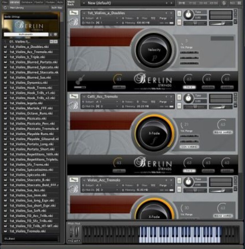This screenshot has height=249, width=245.
Task: Toggle Release Samples in Celli_Acc_Tremolo
Action: coord(223,132)
